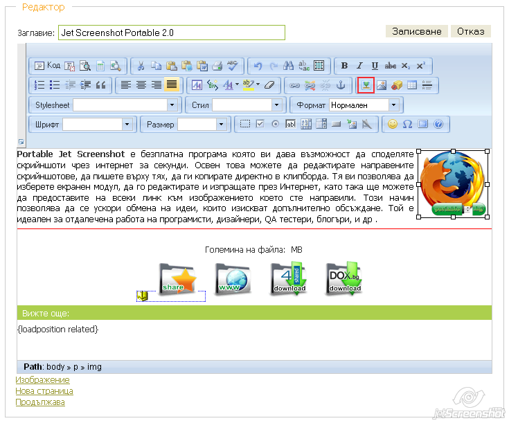Click the DOX.bg download image
This screenshot has height=423, width=509.
tap(343, 278)
